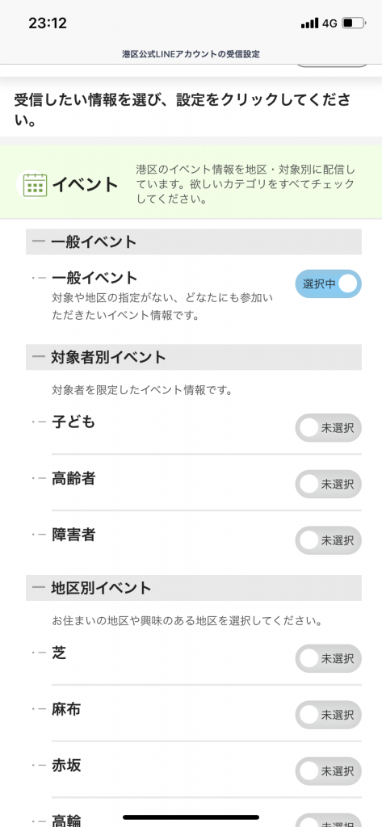Switch on the 障害者 toggle

pos(328,540)
